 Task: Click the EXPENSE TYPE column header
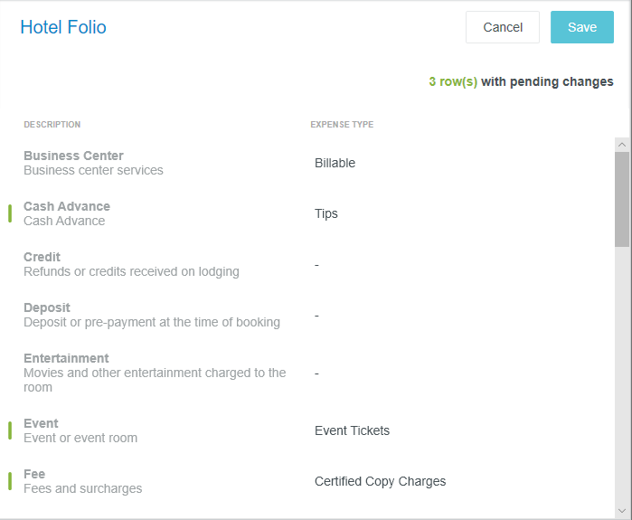pos(342,125)
